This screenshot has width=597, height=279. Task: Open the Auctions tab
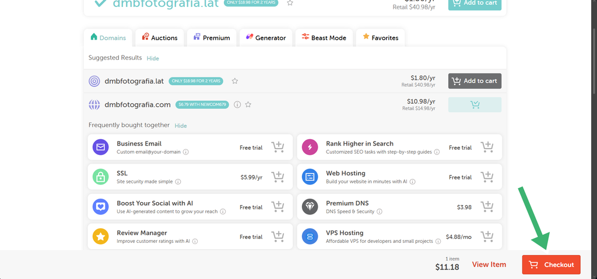pyautogui.click(x=160, y=38)
